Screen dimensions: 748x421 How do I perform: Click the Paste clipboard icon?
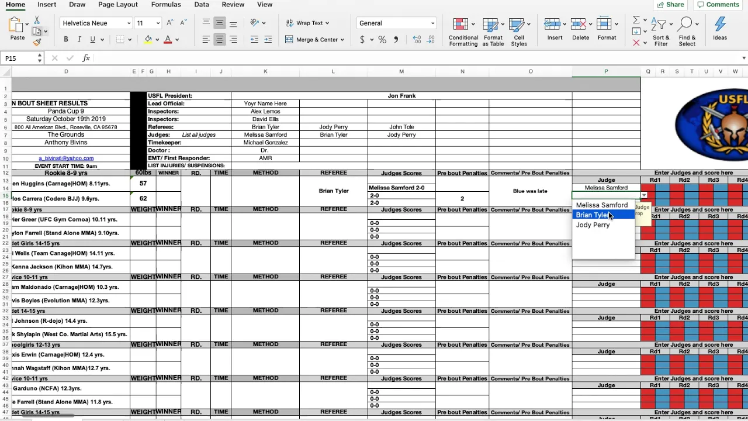[x=16, y=26]
